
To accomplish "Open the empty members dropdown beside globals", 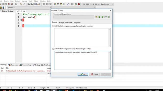I will (x=74, y=8).
